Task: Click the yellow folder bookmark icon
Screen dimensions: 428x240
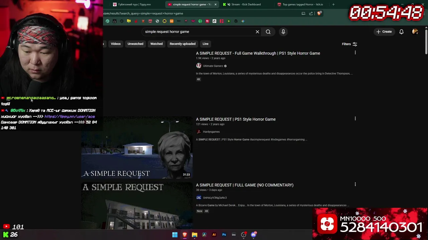Action: pyautogui.click(x=129, y=21)
